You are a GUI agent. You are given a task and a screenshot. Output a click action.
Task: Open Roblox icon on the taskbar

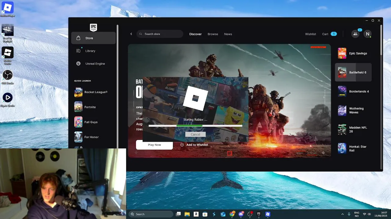pyautogui.click(x=268, y=214)
